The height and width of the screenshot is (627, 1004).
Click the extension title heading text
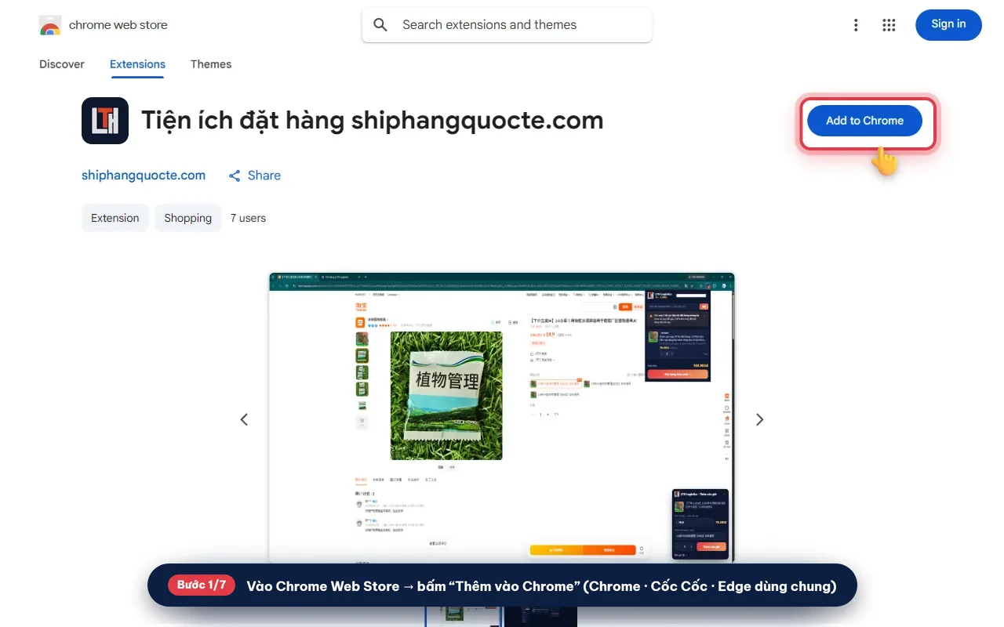[373, 121]
